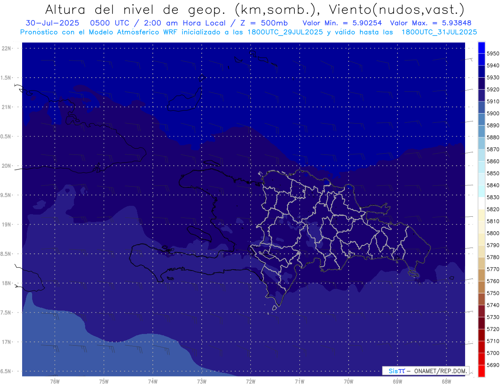This screenshot has width=501, height=387.
Task: Pick the white swatch between 5820 and 5830
Action: coord(481,203)
